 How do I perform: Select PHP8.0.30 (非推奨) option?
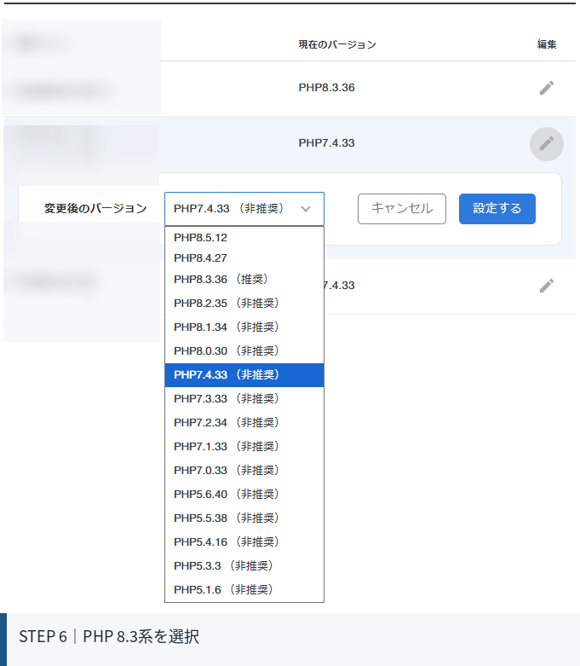[x=244, y=350]
